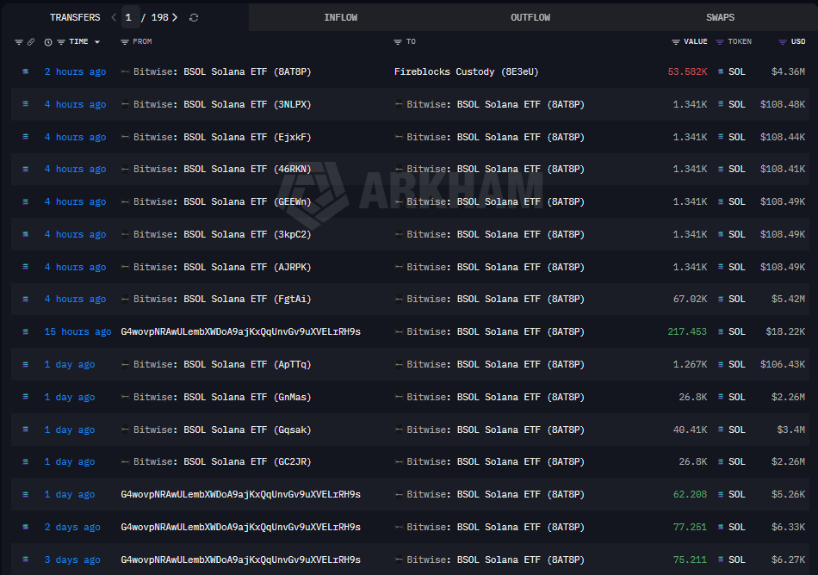
Task: Click G4wovp address in 15 hours ago row
Action: (240, 331)
